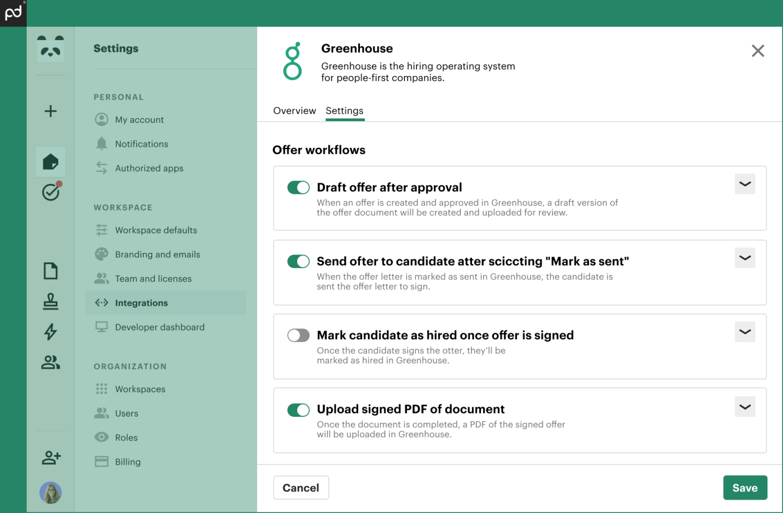Open the Documents page icon in sidebar
783x513 pixels.
coord(51,271)
